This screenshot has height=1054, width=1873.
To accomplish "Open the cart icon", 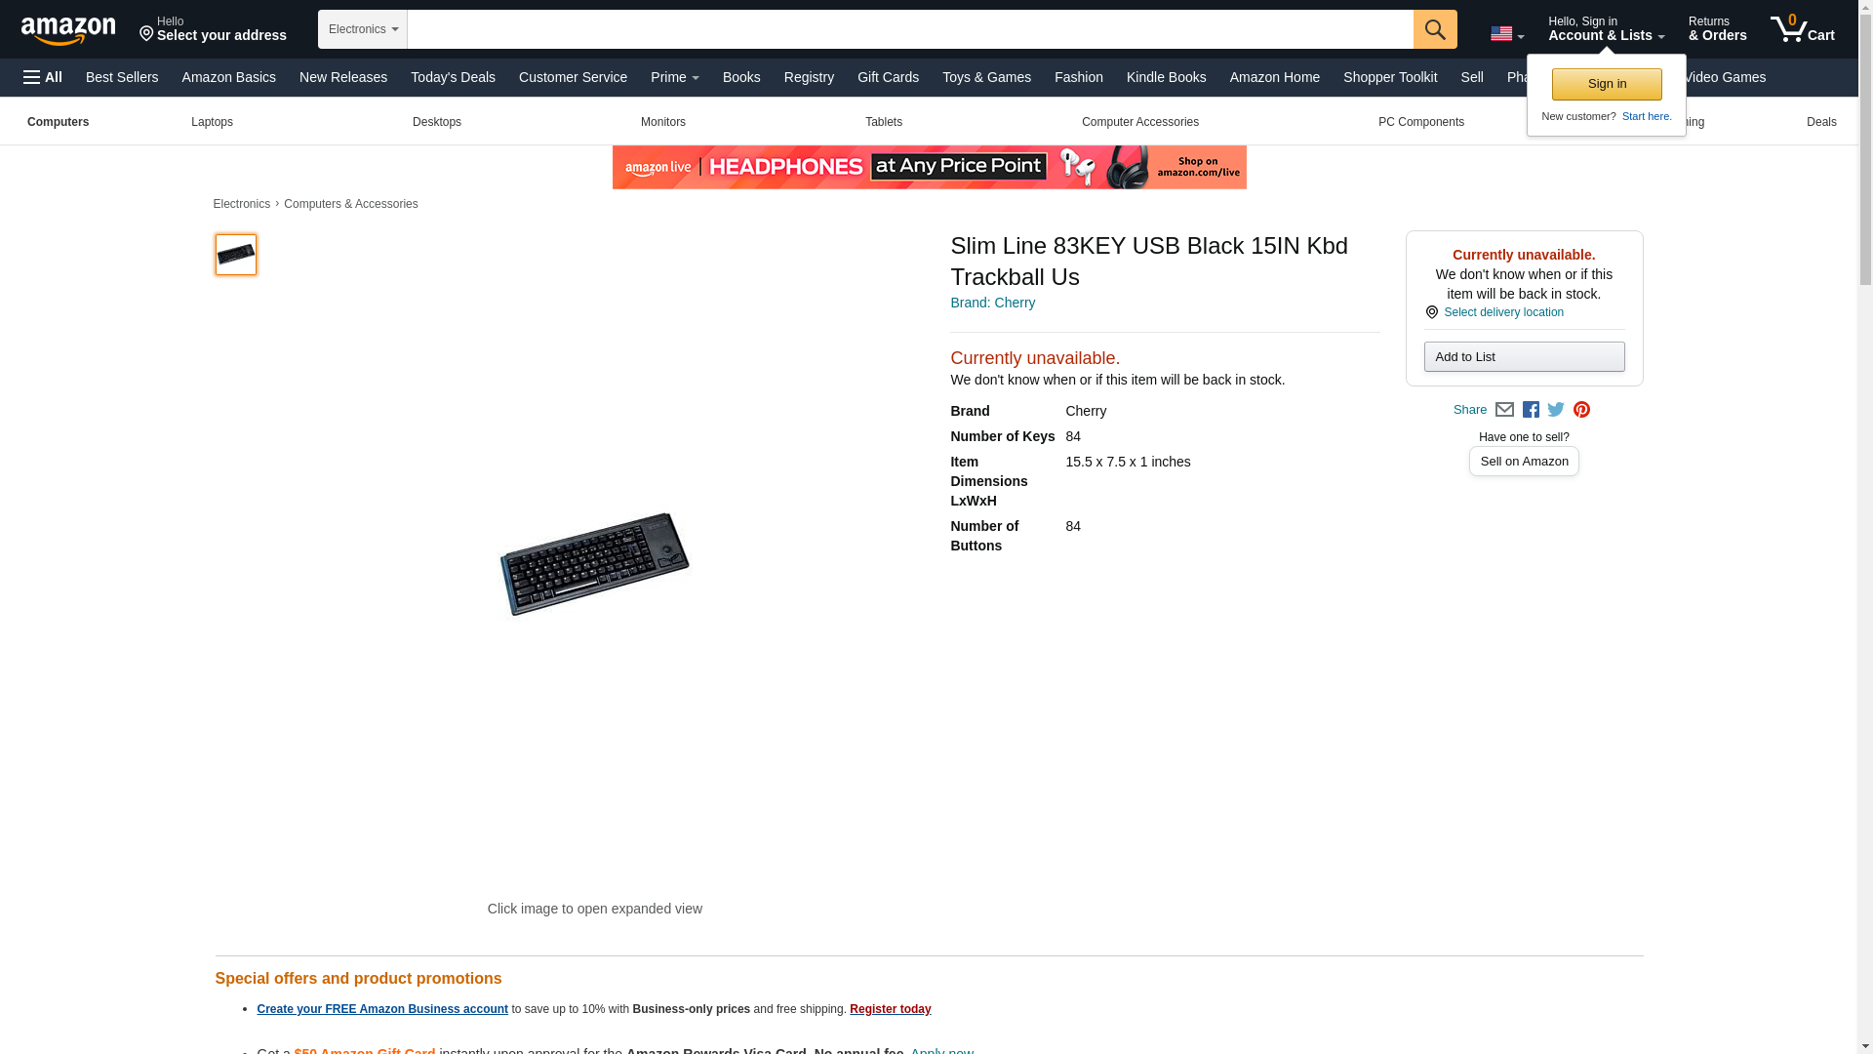I will click(1802, 28).
